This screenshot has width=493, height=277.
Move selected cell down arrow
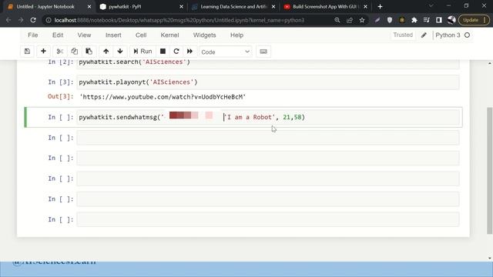tap(120, 52)
